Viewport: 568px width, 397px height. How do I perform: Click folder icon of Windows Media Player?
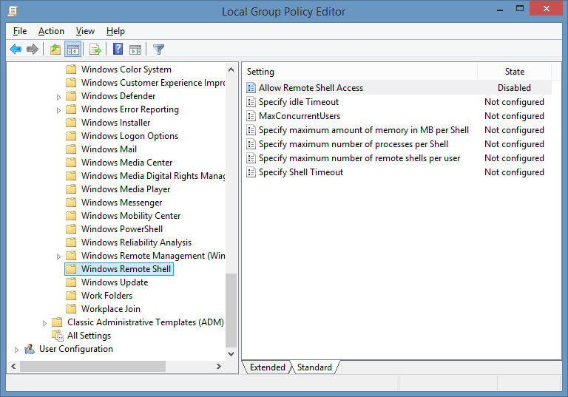pos(71,189)
